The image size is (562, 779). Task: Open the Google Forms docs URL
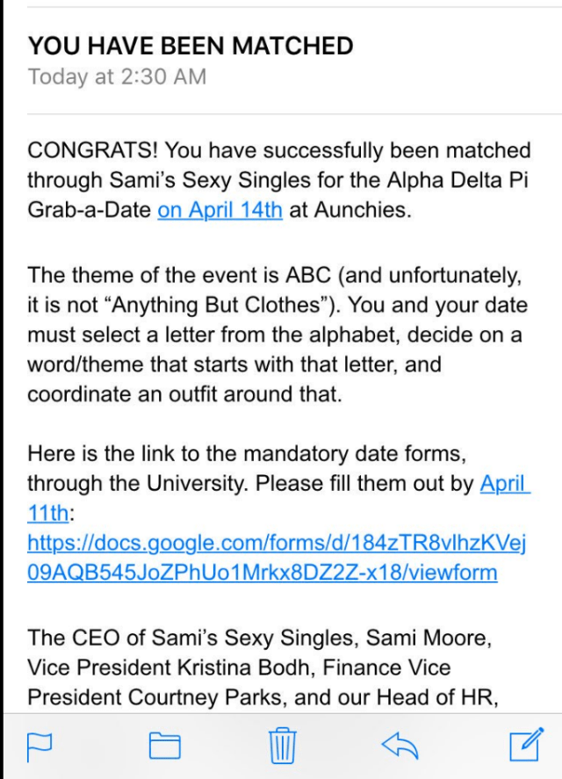[x=276, y=559]
